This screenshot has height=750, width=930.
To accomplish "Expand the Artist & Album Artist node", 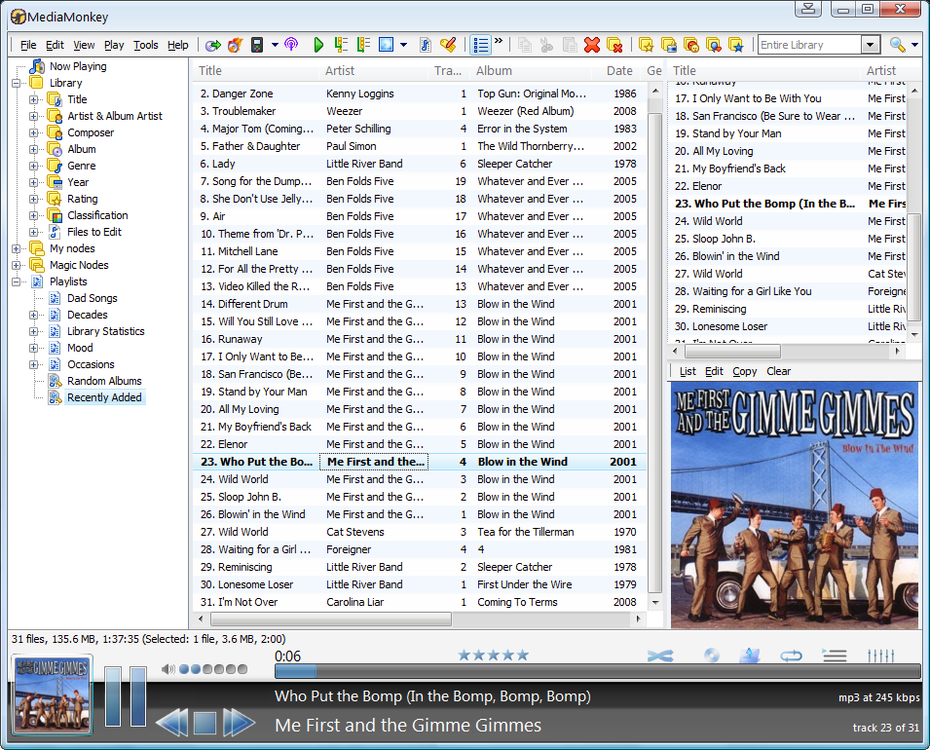I will click(x=33, y=116).
